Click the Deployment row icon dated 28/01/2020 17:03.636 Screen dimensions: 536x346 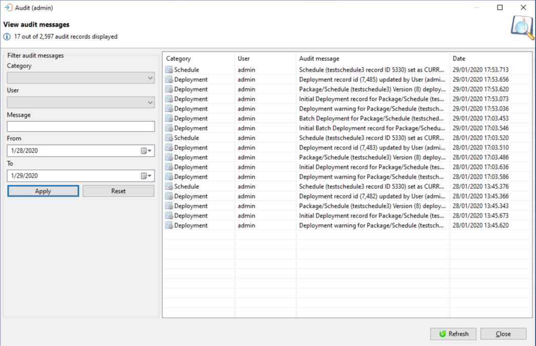tap(169, 167)
